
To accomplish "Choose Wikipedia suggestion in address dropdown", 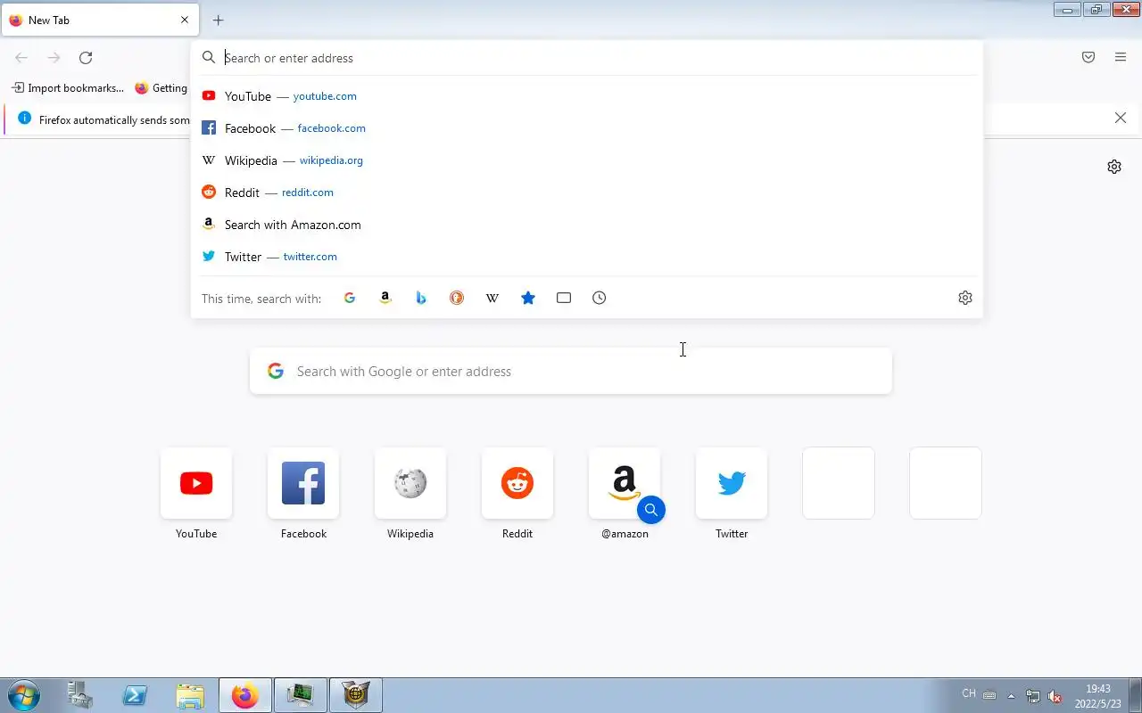I will click(587, 160).
